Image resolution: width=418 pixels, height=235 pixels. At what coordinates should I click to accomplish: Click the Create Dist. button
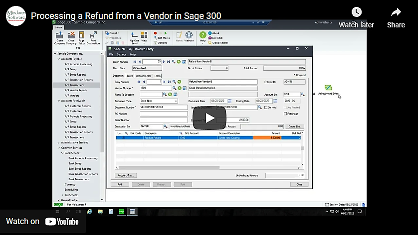click(295, 126)
